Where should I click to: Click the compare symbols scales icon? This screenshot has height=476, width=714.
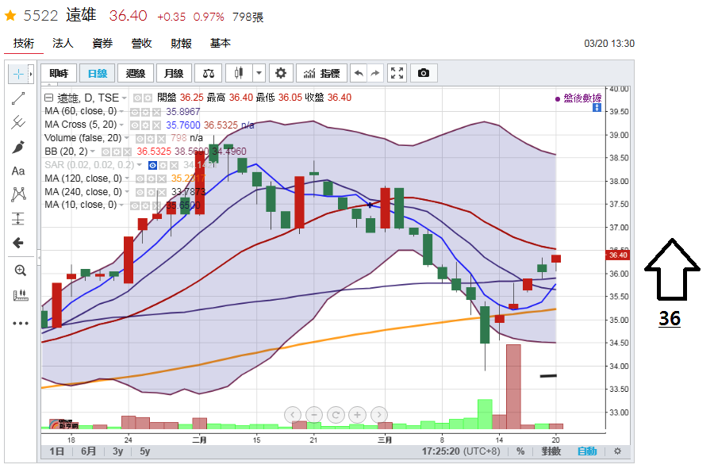click(x=208, y=73)
